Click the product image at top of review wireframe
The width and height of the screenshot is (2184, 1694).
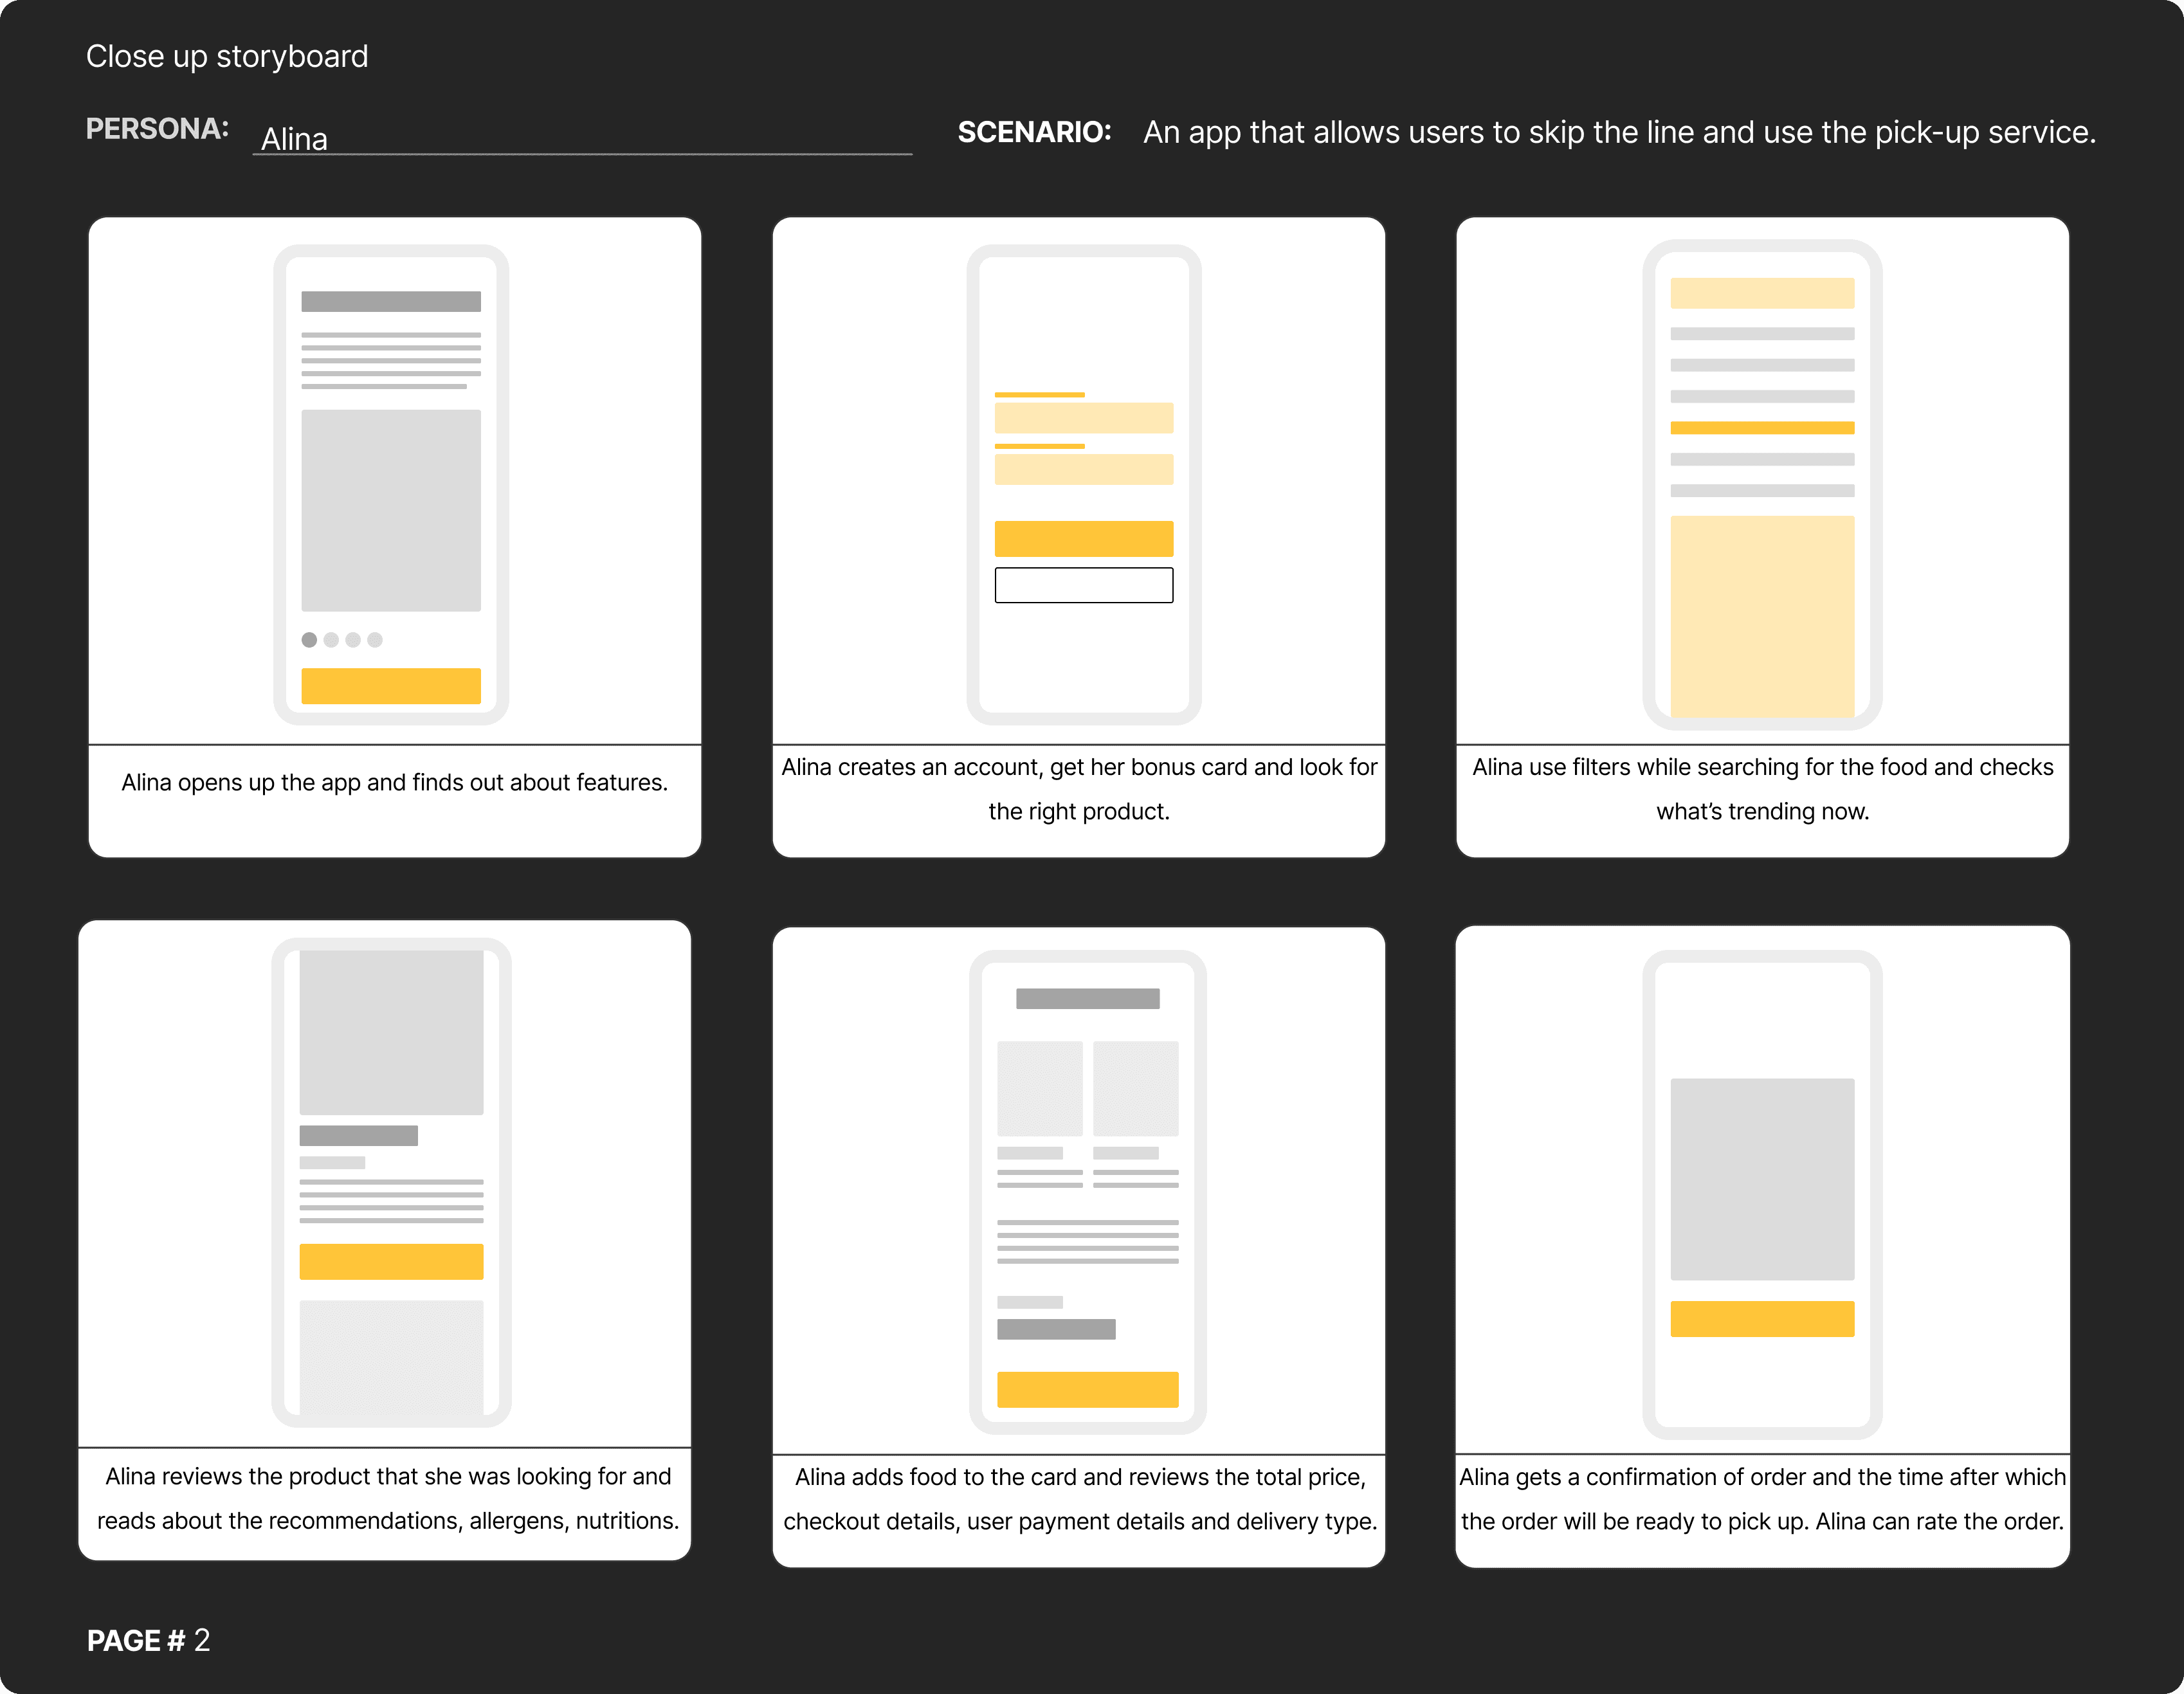click(x=391, y=1032)
